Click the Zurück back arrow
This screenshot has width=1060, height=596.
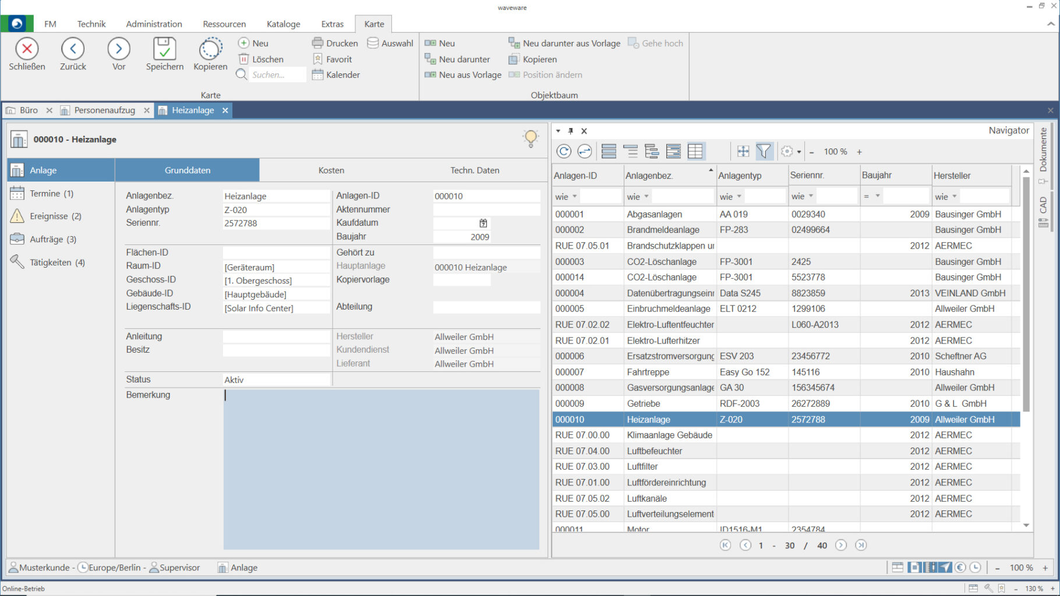[x=73, y=49]
